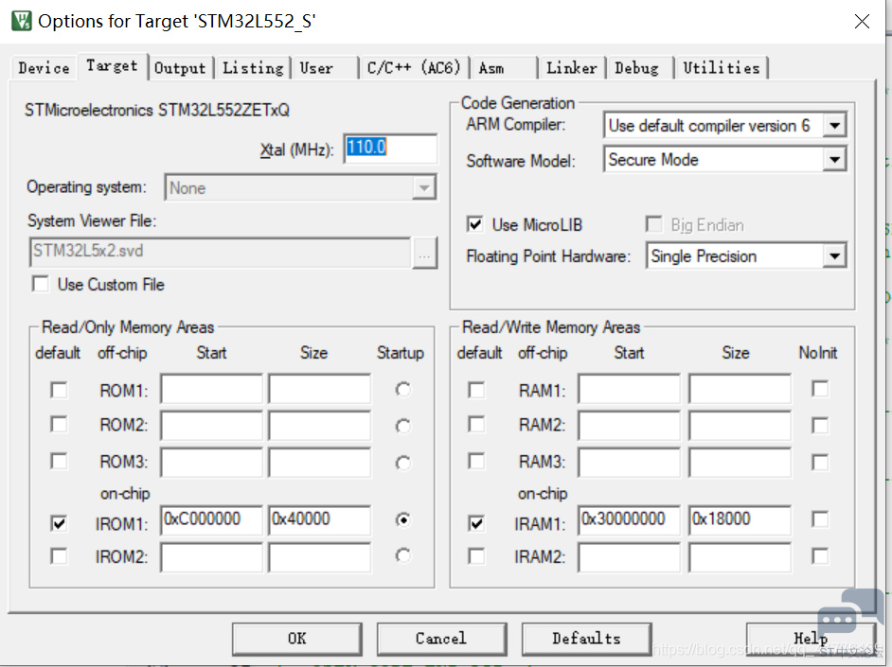Enable the Use Custom File checkbox
Screen dimensions: 892x667
[41, 284]
